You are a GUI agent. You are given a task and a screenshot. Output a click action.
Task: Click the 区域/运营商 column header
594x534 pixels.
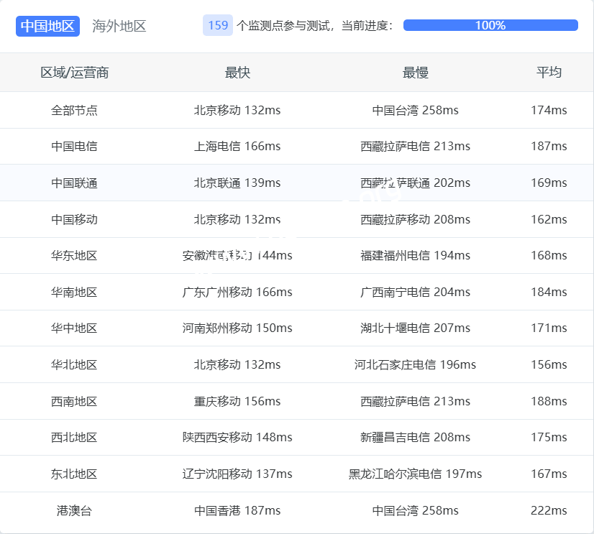[x=74, y=73]
